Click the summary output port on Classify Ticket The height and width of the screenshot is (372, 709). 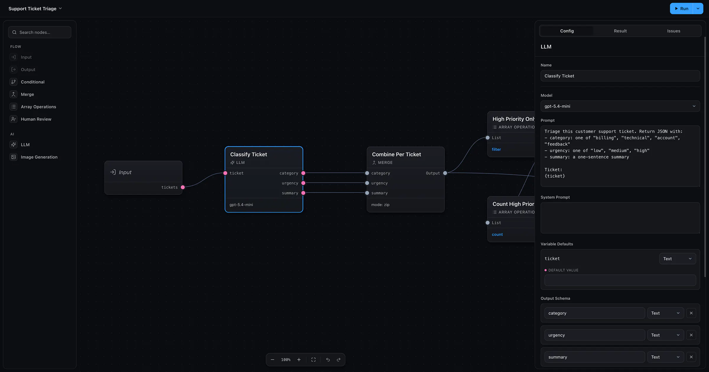[x=303, y=193]
